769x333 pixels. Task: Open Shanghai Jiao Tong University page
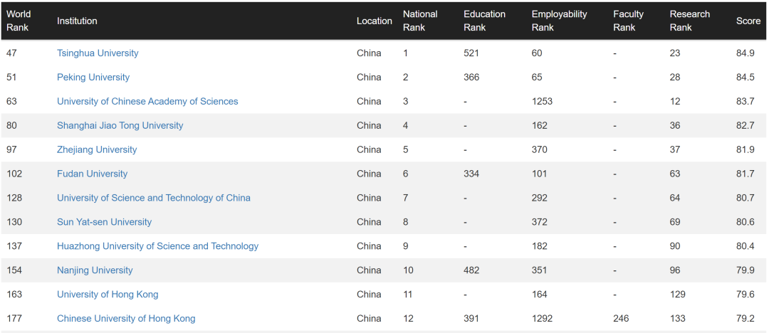120,126
